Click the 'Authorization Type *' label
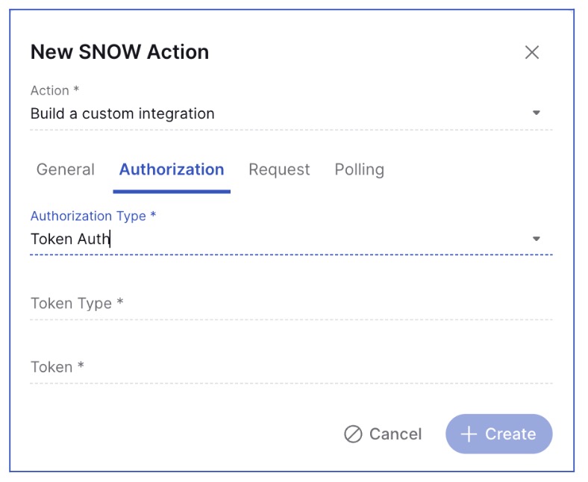 click(93, 216)
